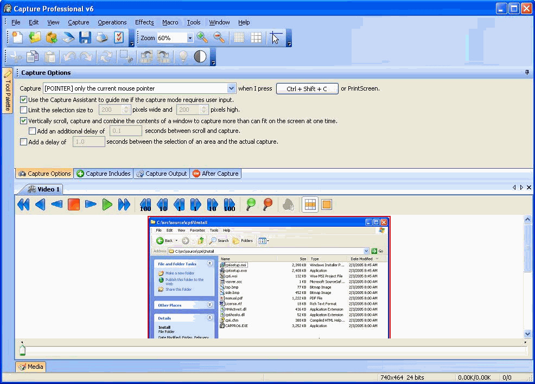Click the Print icon
The width and height of the screenshot is (535, 384).
pyautogui.click(x=101, y=37)
